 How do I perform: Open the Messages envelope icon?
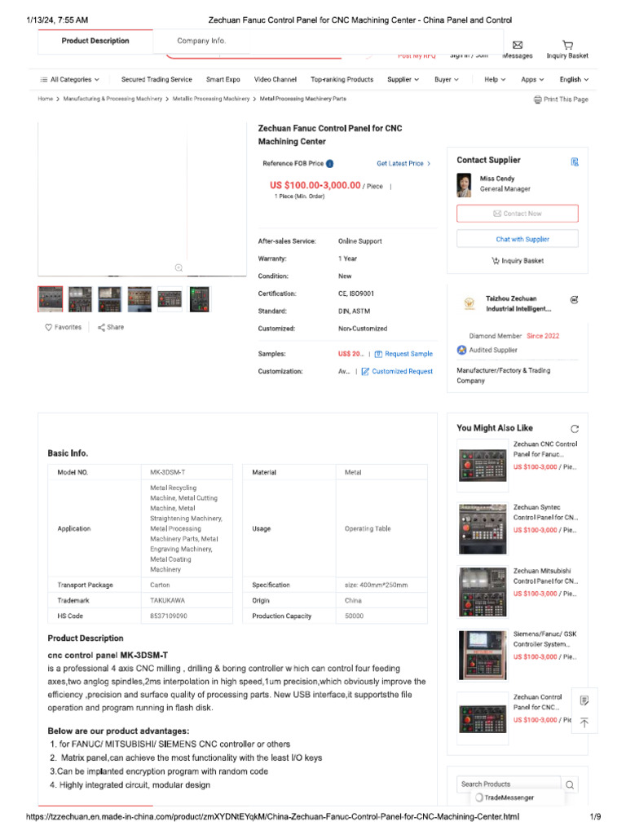(x=517, y=46)
